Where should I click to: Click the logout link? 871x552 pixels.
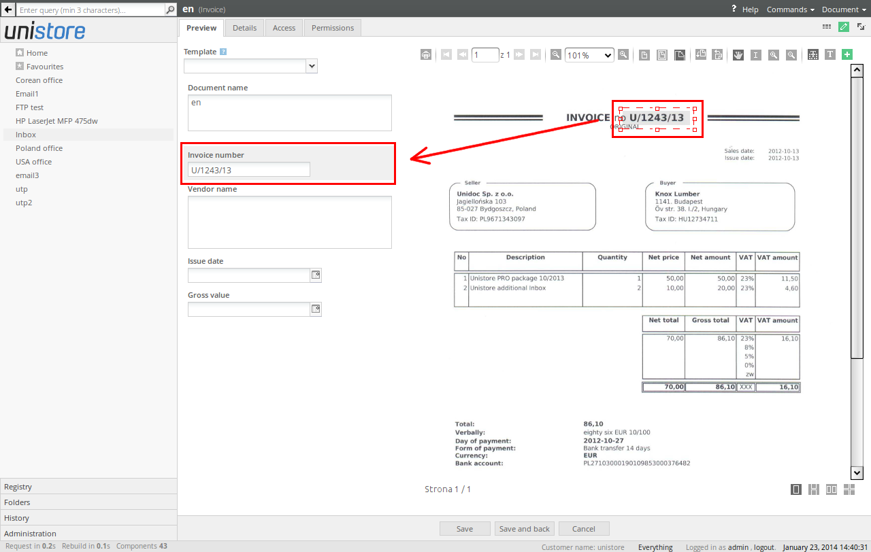click(x=764, y=547)
